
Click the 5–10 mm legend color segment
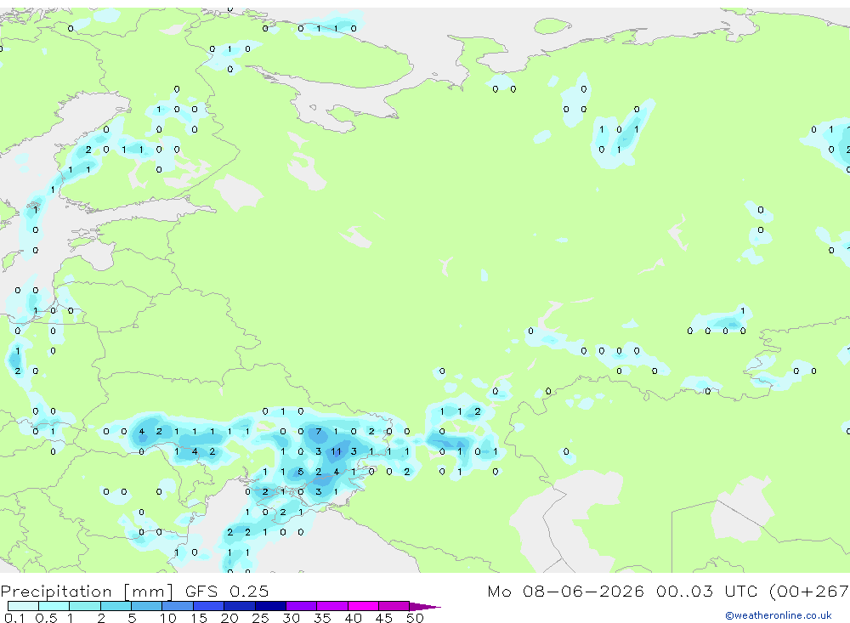[x=146, y=606]
